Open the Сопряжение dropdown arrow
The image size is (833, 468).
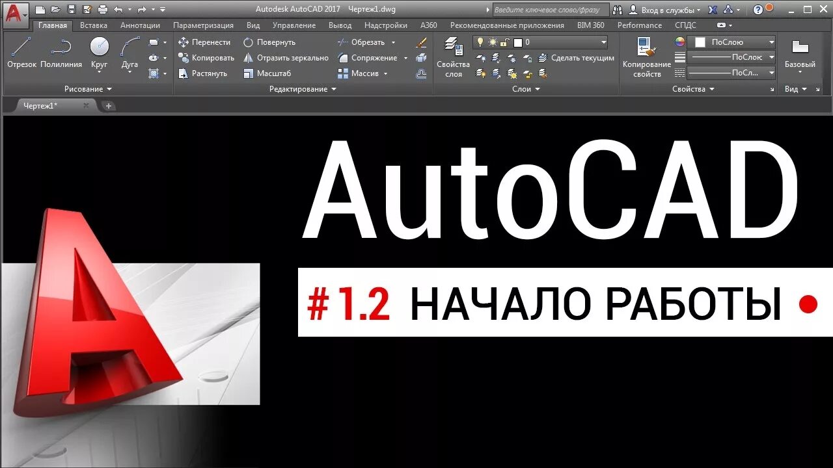pos(405,58)
